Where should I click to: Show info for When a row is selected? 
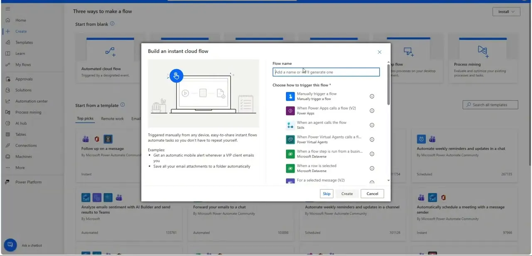[372, 168]
